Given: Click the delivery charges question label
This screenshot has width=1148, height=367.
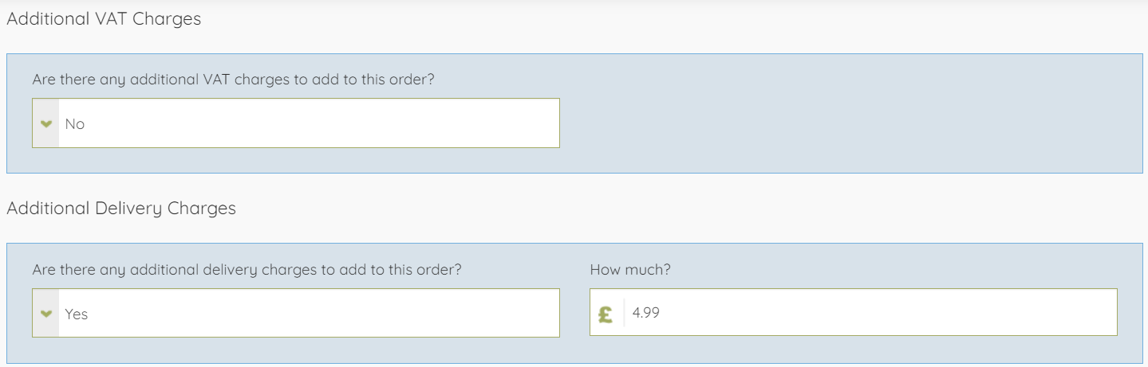Looking at the screenshot, I should [x=247, y=269].
